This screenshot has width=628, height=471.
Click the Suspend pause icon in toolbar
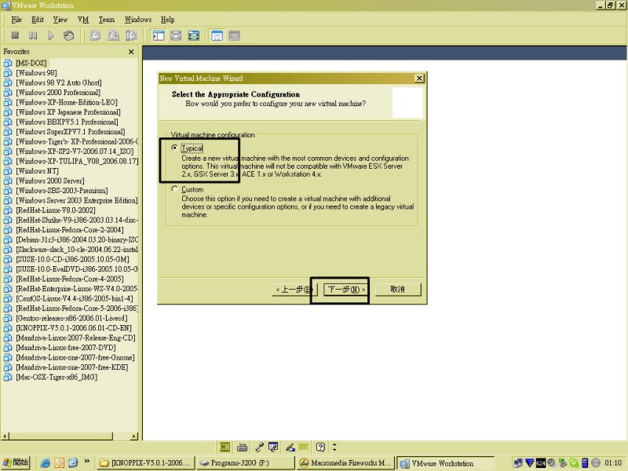(33, 35)
